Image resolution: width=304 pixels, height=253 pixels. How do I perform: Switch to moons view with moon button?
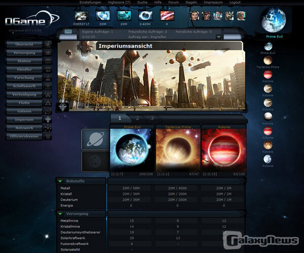[x=95, y=161]
